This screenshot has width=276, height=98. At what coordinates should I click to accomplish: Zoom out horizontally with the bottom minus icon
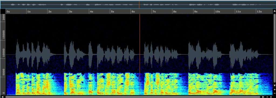point(267,97)
